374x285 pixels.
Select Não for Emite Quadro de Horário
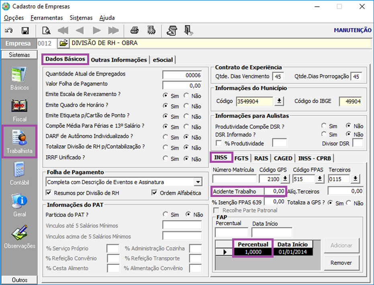coord(186,106)
